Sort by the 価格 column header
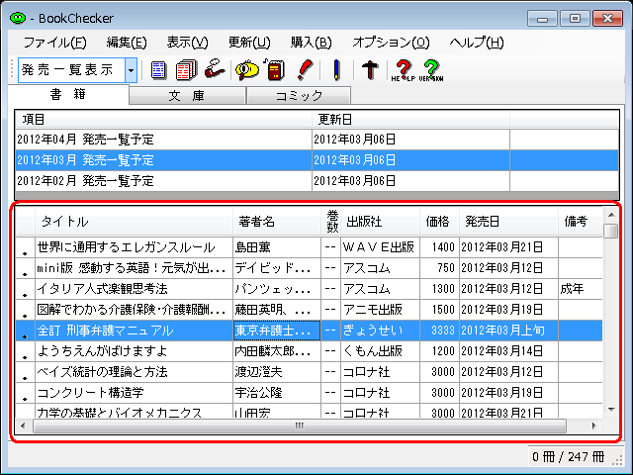The width and height of the screenshot is (633, 475). coord(439,222)
